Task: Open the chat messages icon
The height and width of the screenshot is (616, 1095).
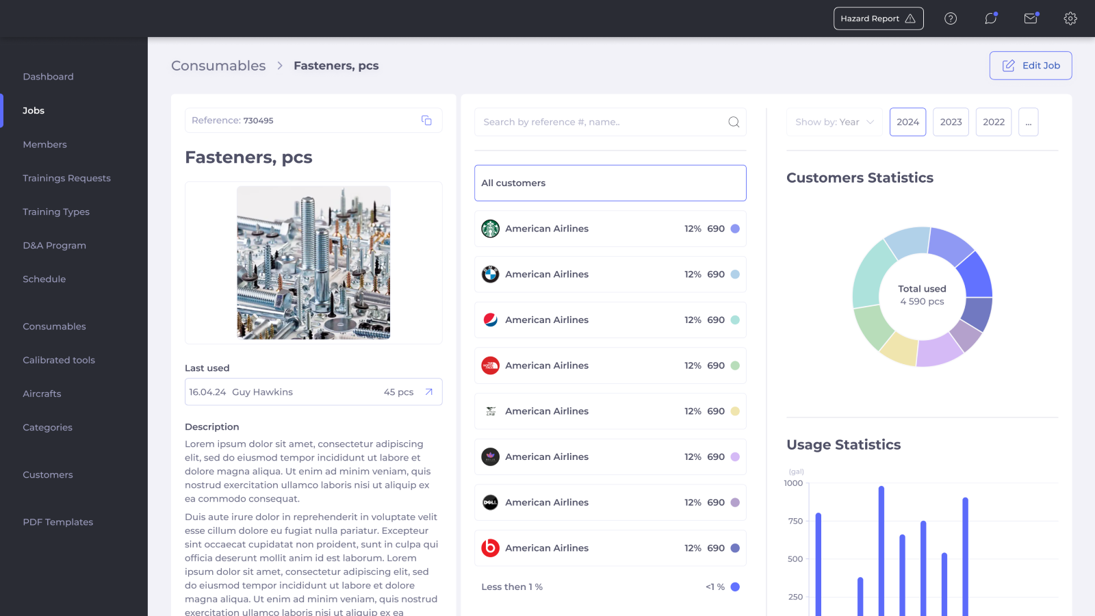Action: [x=990, y=18]
